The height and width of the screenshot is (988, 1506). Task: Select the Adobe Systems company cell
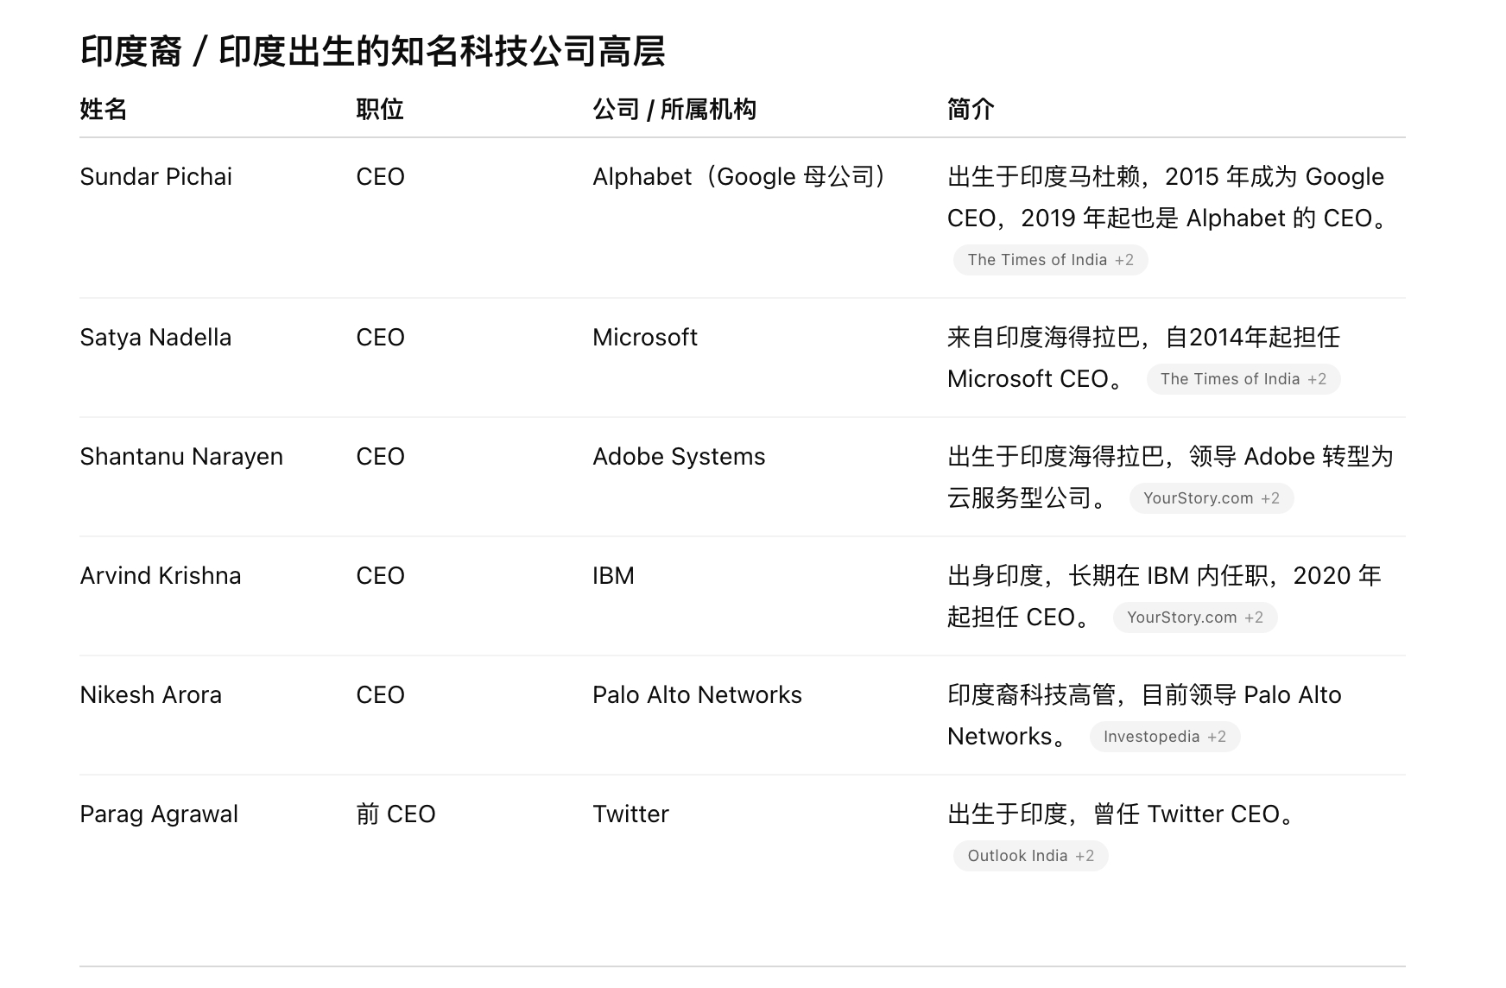(679, 457)
